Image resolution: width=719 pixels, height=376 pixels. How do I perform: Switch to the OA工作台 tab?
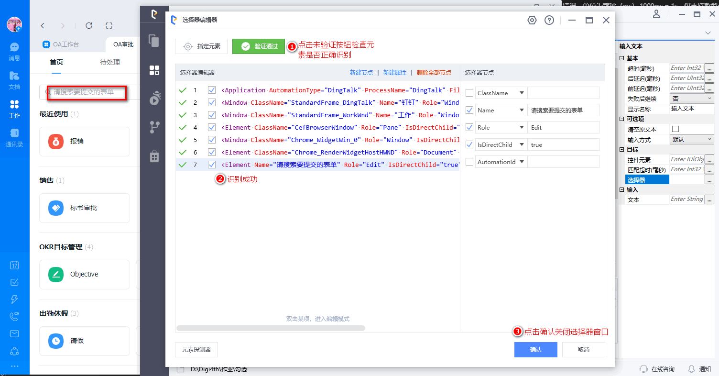pos(61,44)
